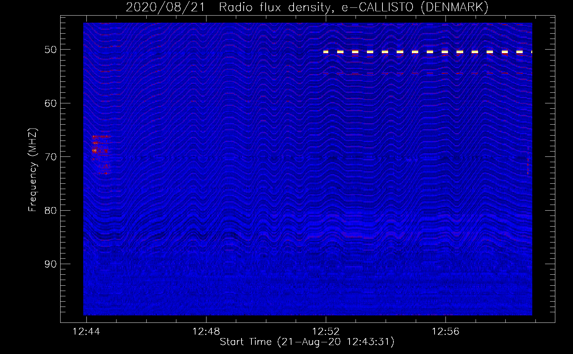Click the 70 frequency tick label
573x354 pixels.
tap(51, 157)
